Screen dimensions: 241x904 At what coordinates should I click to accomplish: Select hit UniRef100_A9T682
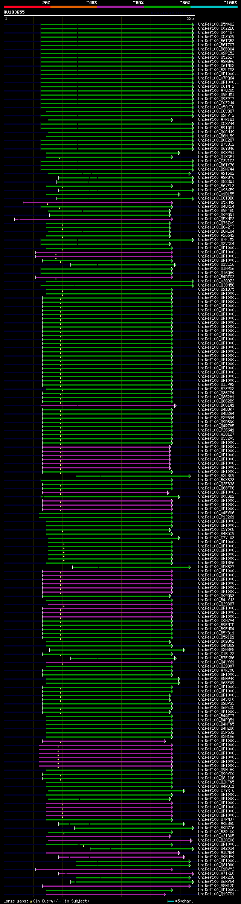tap(216, 173)
